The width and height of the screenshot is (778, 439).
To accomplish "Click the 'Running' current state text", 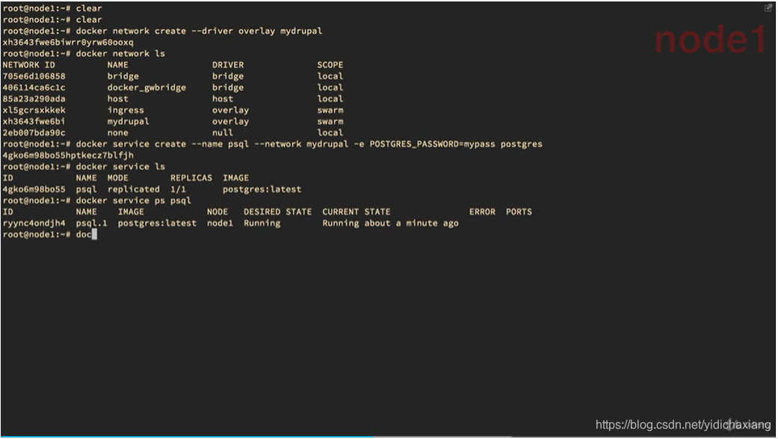I will pyautogui.click(x=262, y=223).
